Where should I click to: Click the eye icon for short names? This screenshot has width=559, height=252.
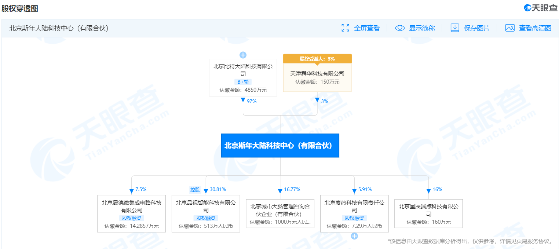400,28
